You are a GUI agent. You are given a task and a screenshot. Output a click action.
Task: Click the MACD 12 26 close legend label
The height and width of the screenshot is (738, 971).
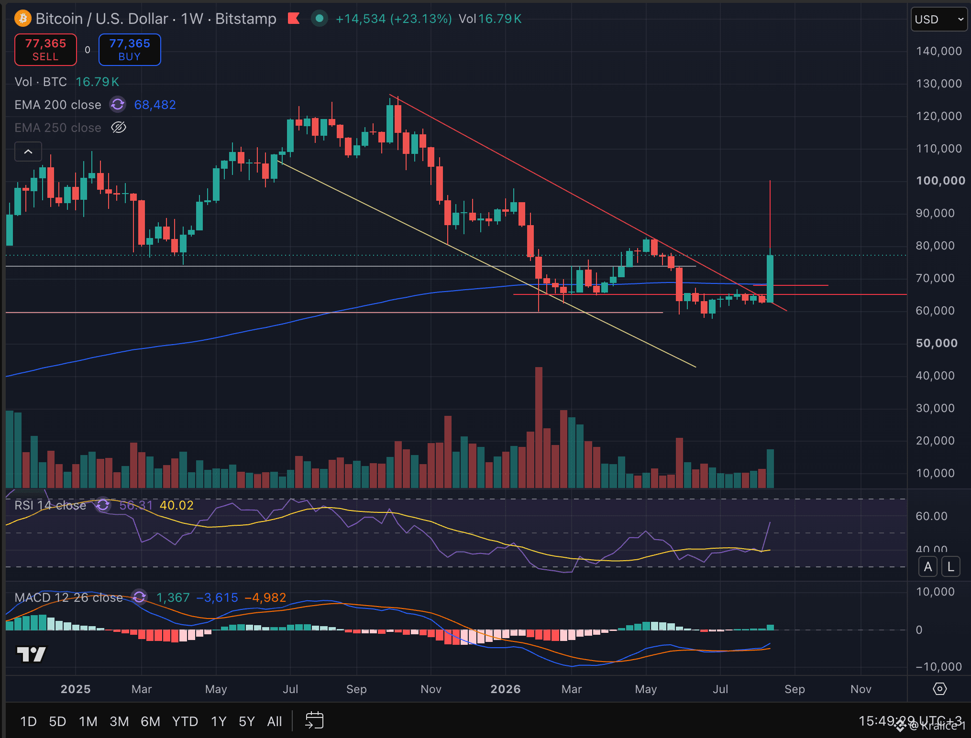(x=68, y=597)
